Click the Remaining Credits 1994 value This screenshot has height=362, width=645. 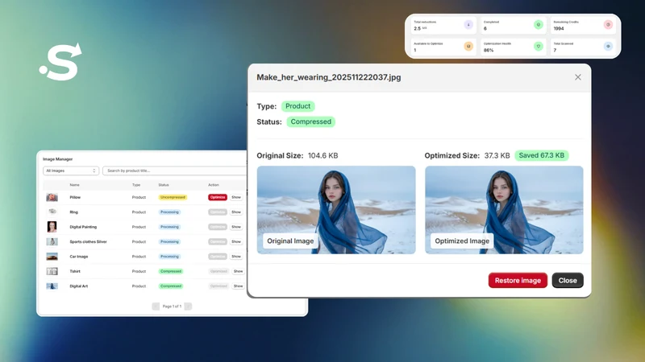tap(559, 28)
